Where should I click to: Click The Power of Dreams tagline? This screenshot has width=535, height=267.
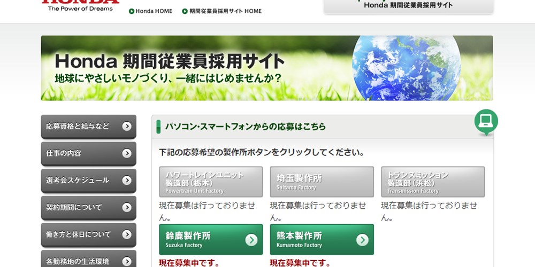click(x=81, y=9)
